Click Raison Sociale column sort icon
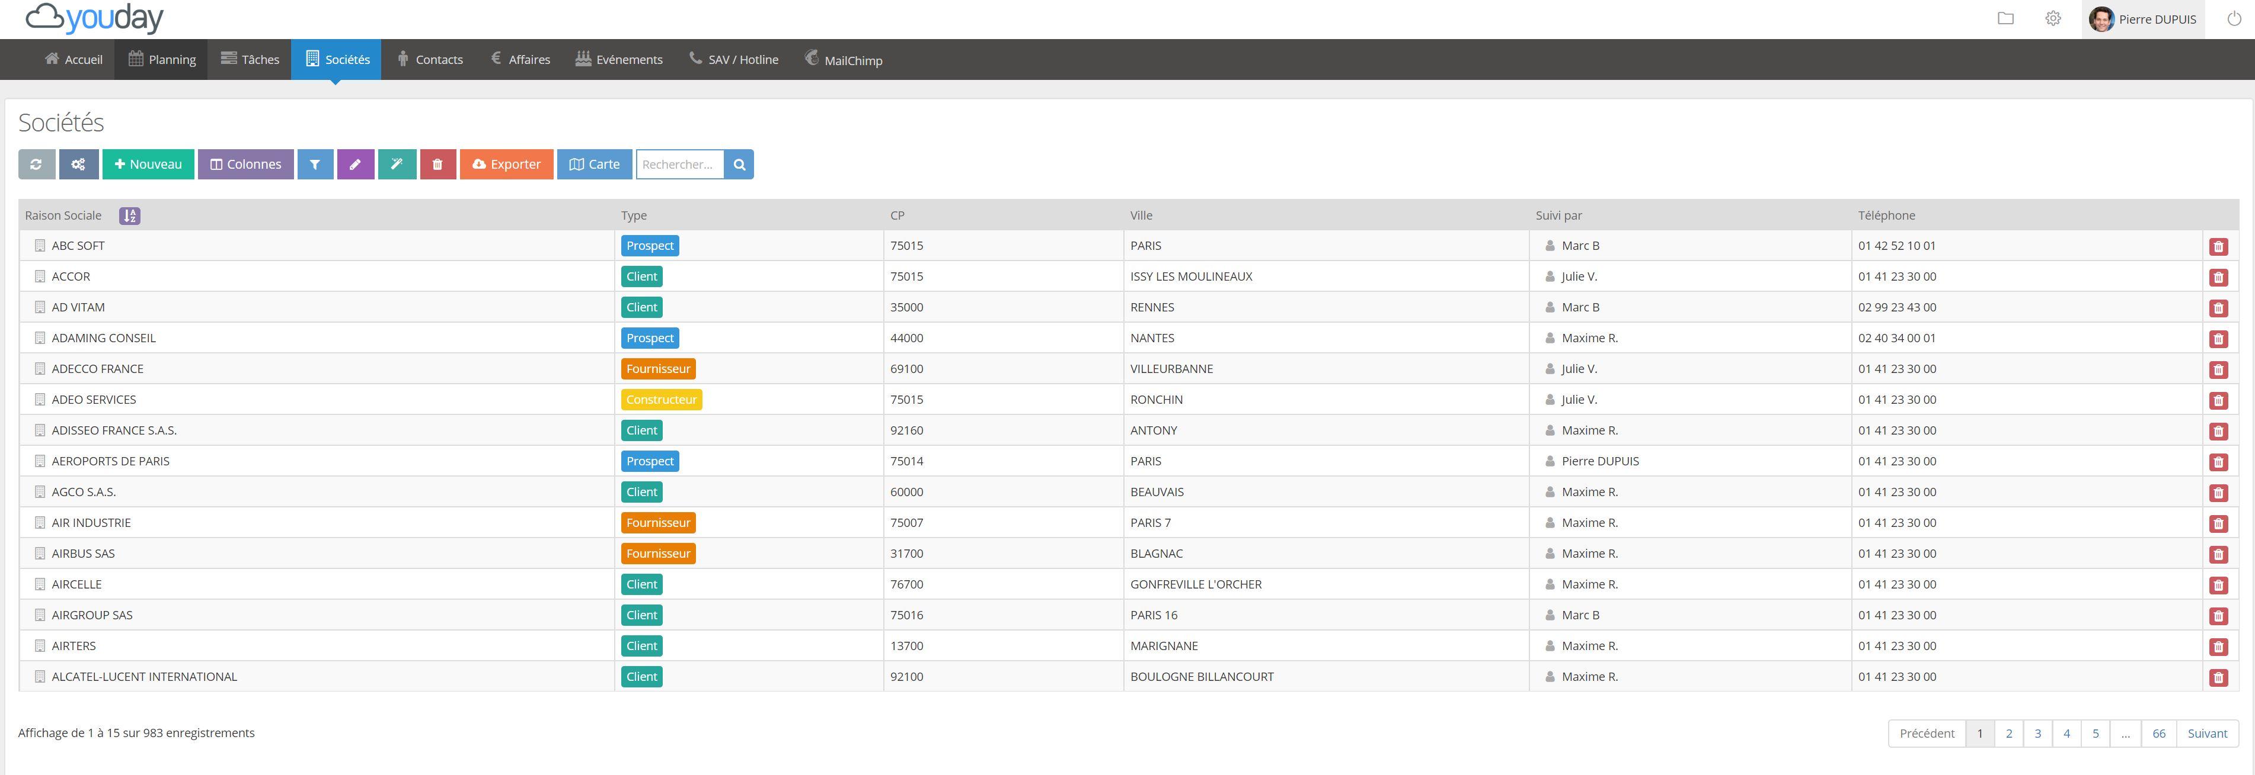2255x775 pixels. (128, 216)
